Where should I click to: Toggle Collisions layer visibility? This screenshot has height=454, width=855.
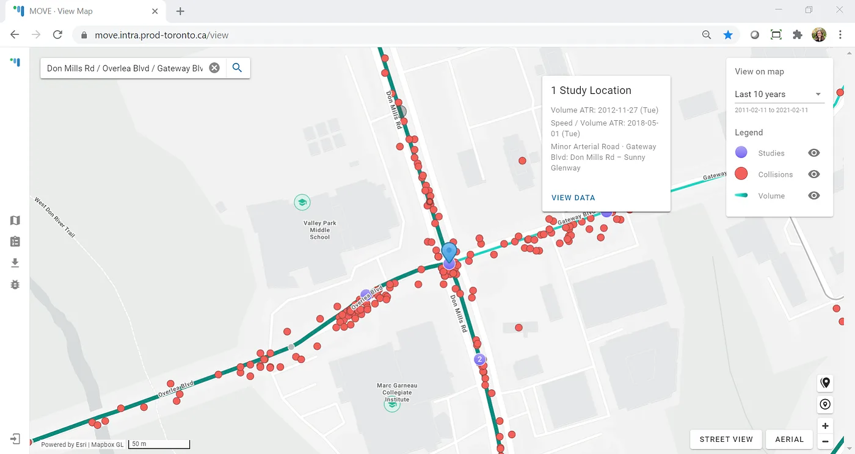click(813, 175)
